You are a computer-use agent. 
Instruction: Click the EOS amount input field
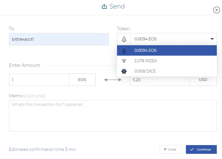click(39, 80)
